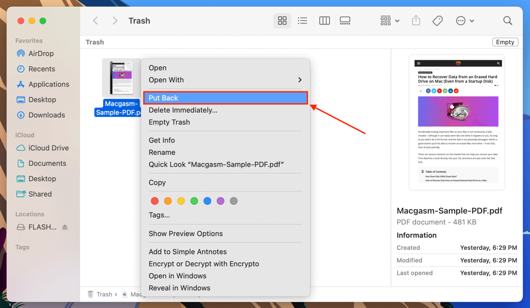
Task: Open Shared in the sidebar
Action: click(35, 194)
